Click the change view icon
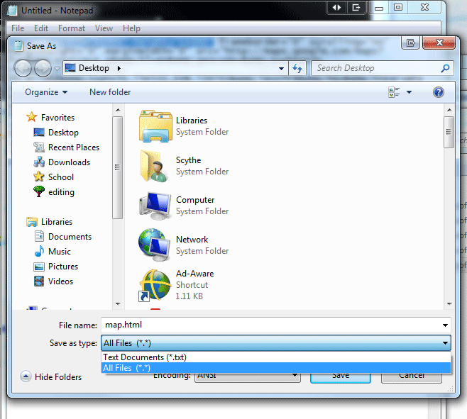The width and height of the screenshot is (467, 419). point(394,92)
